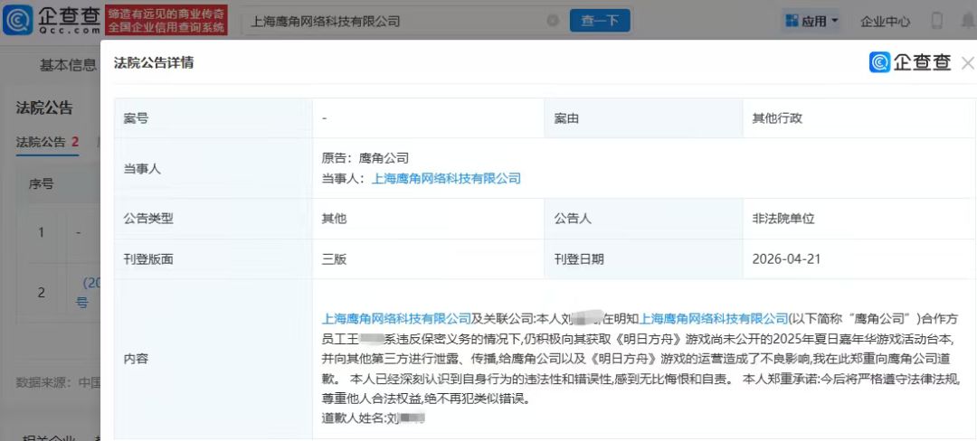This screenshot has height=441, width=977.
Task: Click the 企查查 logo in dialog header
Action: (910, 62)
